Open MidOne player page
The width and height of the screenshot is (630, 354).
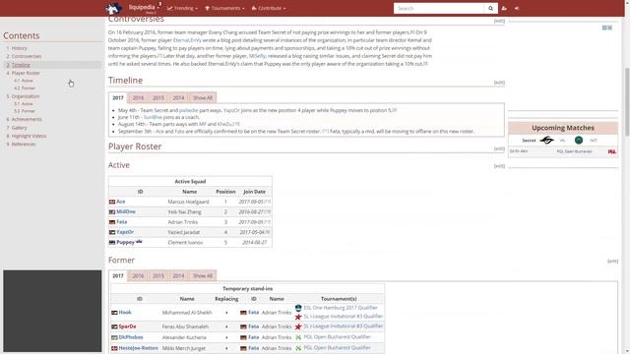126,212
